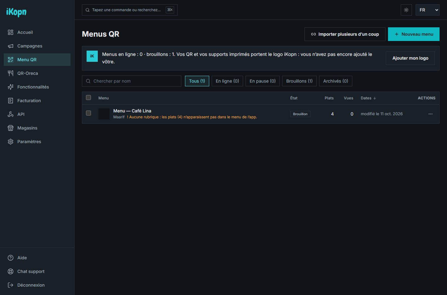447x295 pixels.
Task: Open API page in sidebar
Action: (37, 114)
